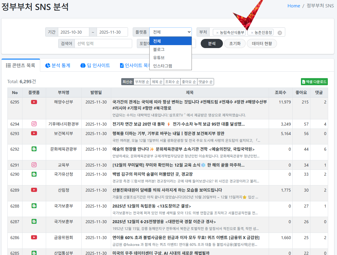Click the Home breadcrumb link
The image size is (337, 255).
coord(294,6)
